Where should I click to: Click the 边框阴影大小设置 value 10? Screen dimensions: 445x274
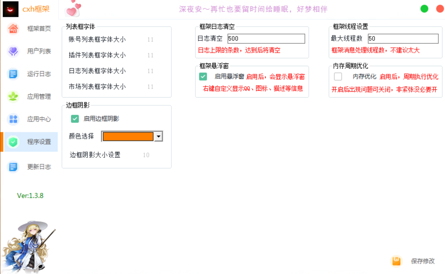(146, 155)
